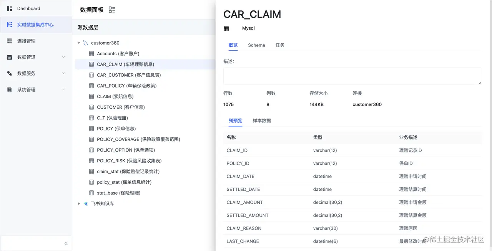Click the 名称 column header

point(231,137)
